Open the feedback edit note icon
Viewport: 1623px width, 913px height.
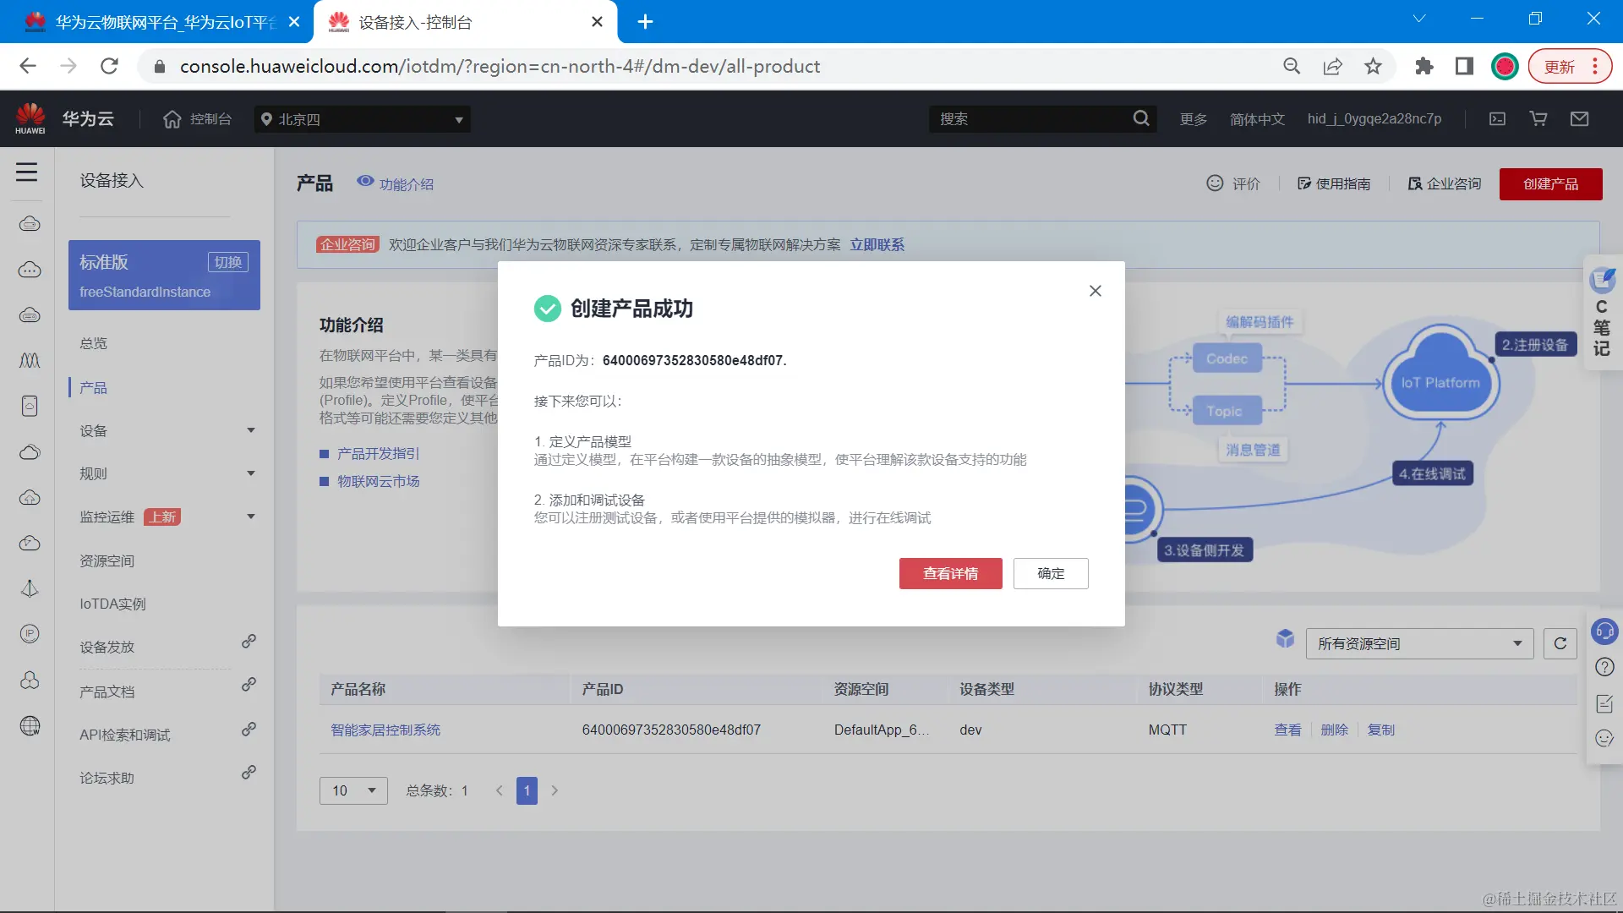tap(1604, 703)
